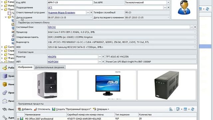Open the Дата последнего изменения dropdown arrow
213x120 pixels.
pyautogui.click(x=168, y=18)
